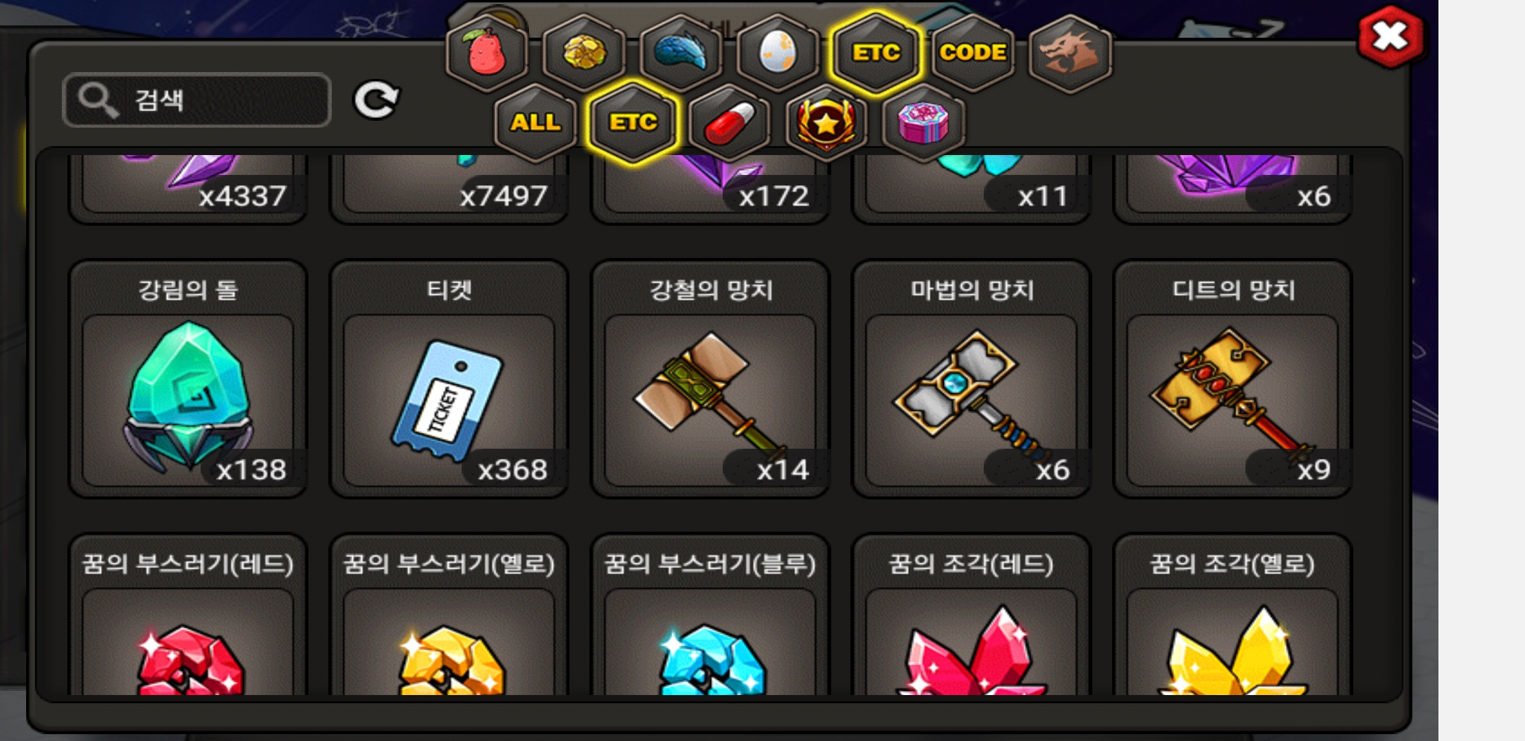Image resolution: width=1525 pixels, height=741 pixels.
Task: Click the refresh arrow beside search
Action: (x=376, y=100)
